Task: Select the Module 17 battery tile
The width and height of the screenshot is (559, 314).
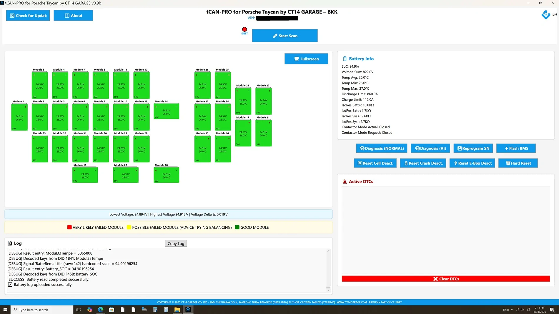Action: (x=243, y=133)
